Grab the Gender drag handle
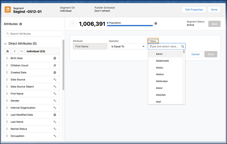Viewport: 227px width, 144px height. coord(7,101)
